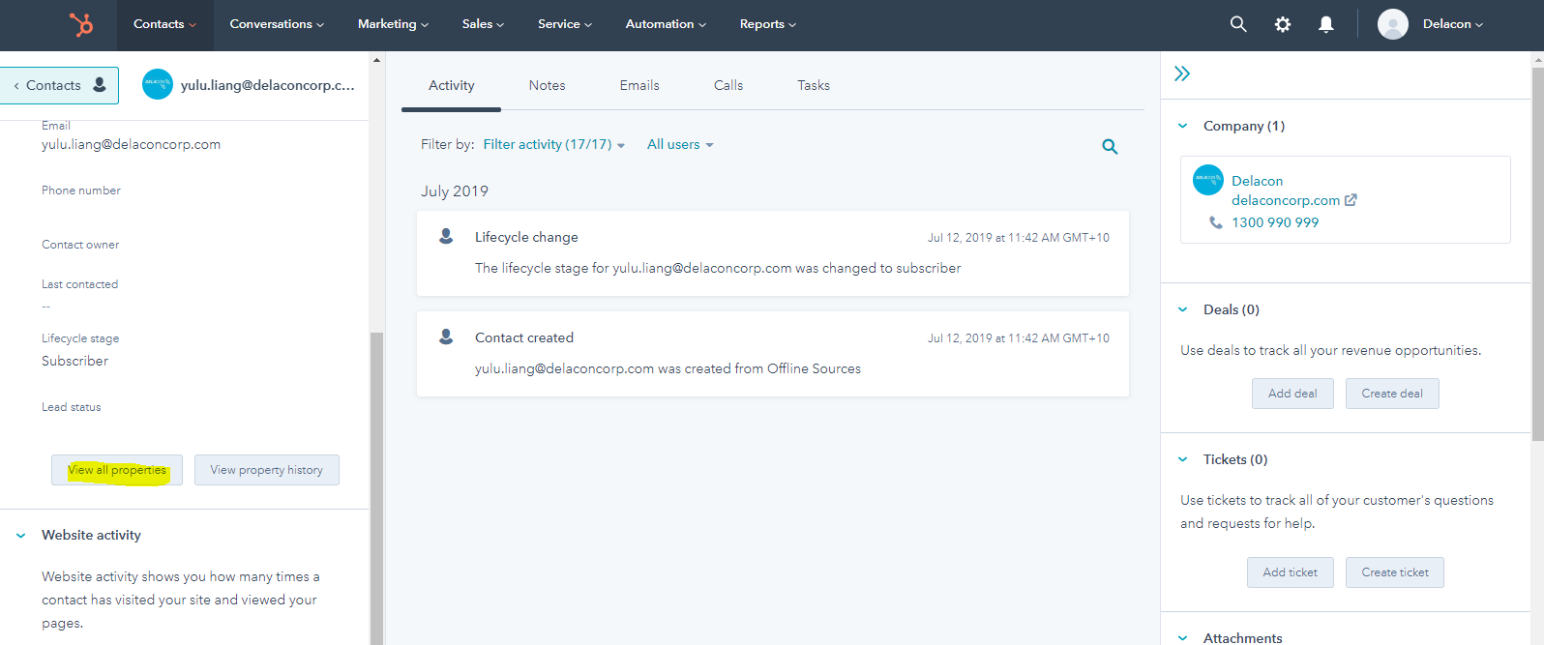Click the left panel scroll-up arrow
The image size is (1544, 645).
click(377, 60)
